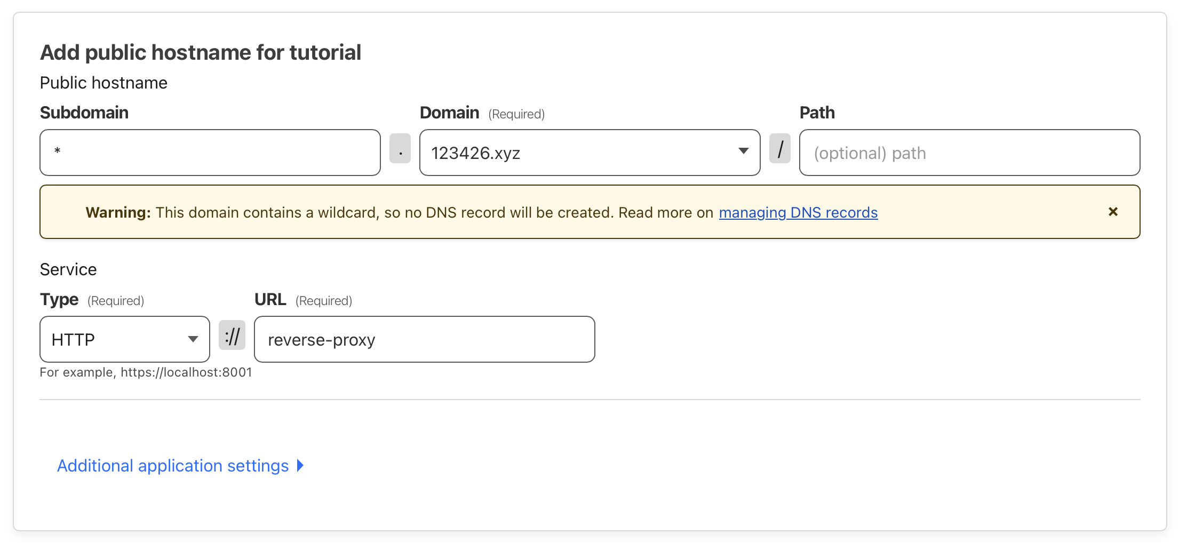1179x543 pixels.
Task: Open the managing DNS records link
Action: pos(798,212)
